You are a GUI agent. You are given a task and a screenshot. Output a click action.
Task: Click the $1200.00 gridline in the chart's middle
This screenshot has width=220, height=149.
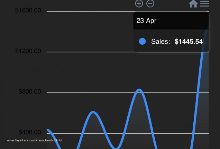(x=90, y=52)
